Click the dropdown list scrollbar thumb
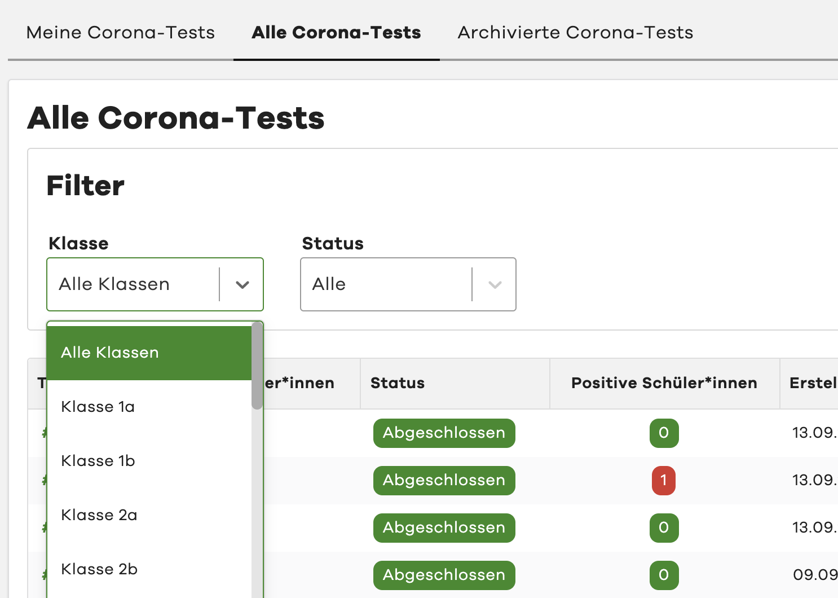 point(257,366)
